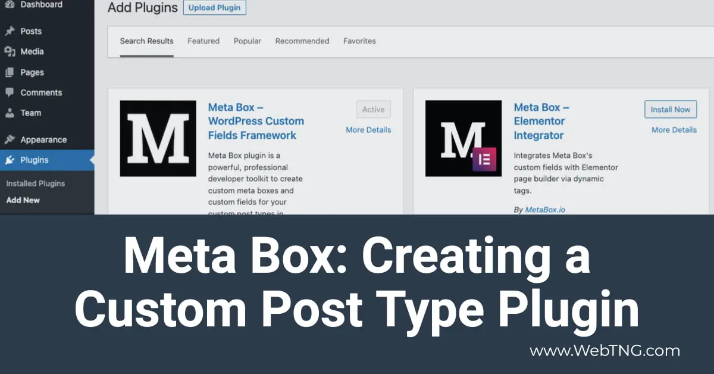Screen dimensions: 714x374
Task: Switch to the Search Results tab
Action: pyautogui.click(x=146, y=41)
